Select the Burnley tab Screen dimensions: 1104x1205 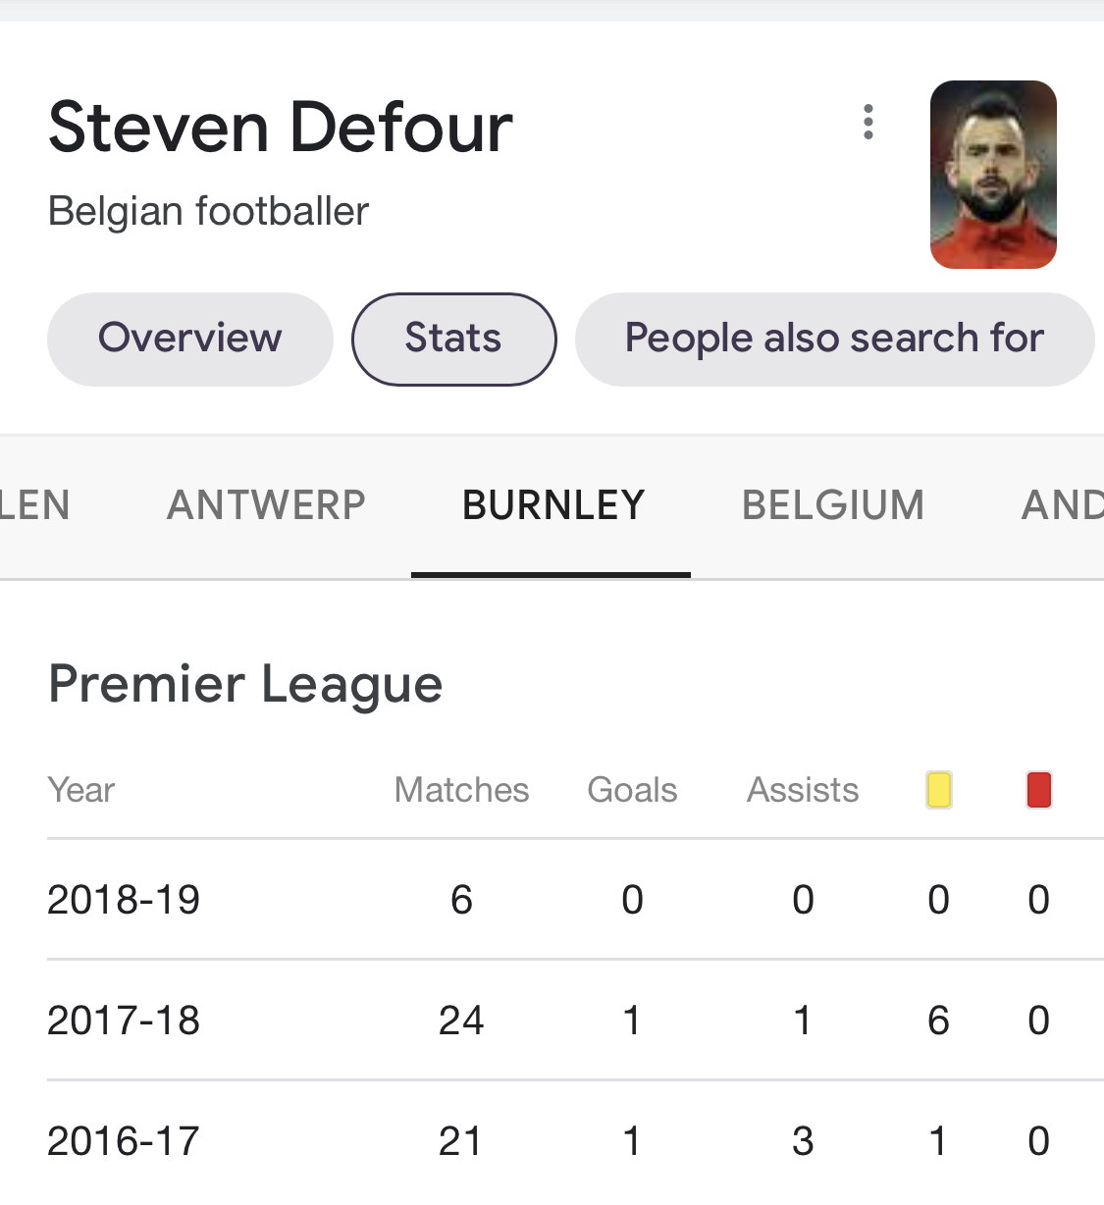click(x=552, y=505)
